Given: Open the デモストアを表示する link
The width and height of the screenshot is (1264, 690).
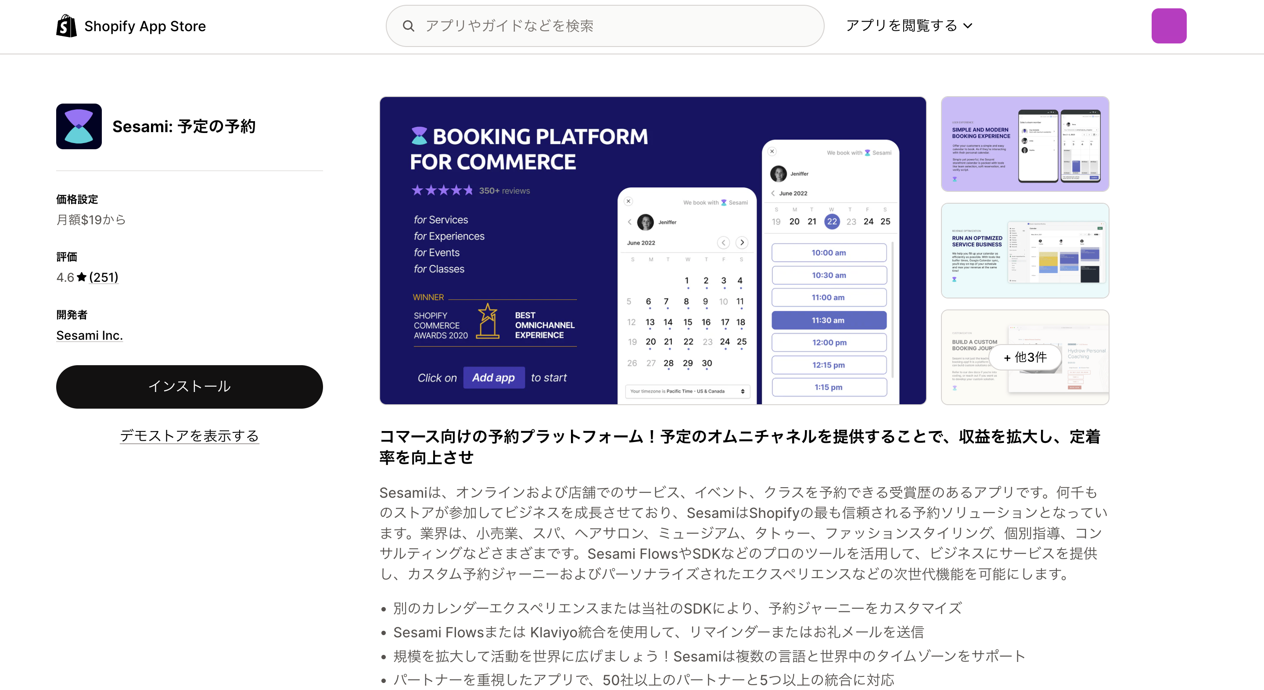Looking at the screenshot, I should [x=190, y=436].
